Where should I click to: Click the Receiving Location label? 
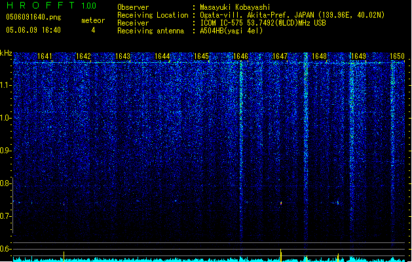pos(153,15)
